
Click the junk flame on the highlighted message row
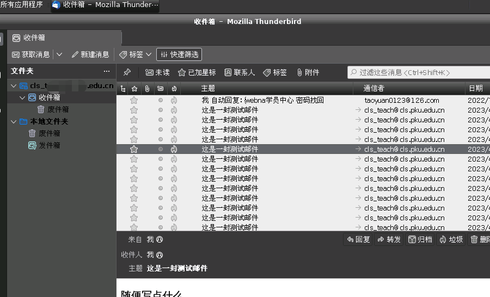point(174,149)
